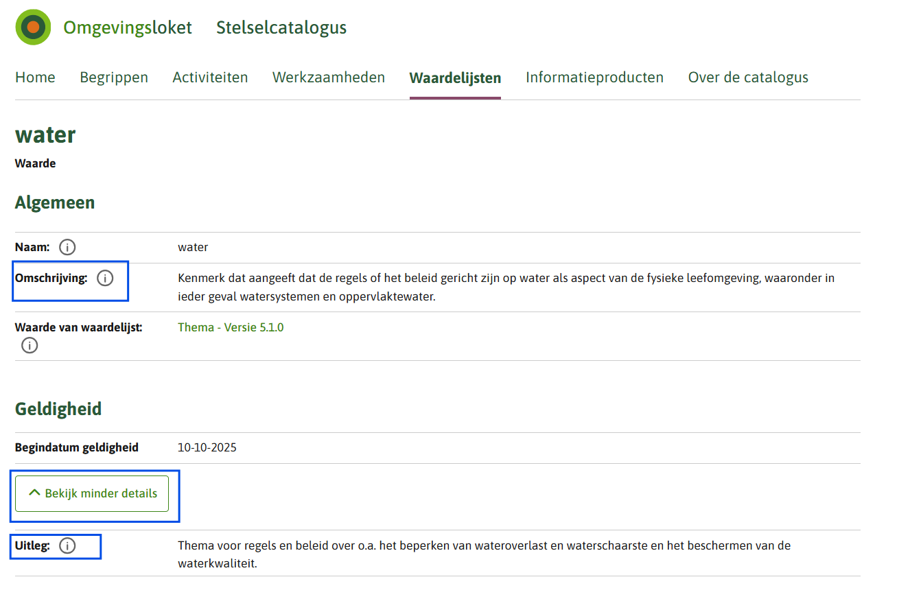Open the Begrippen tab
Screen dimensions: 910x599
pos(114,78)
